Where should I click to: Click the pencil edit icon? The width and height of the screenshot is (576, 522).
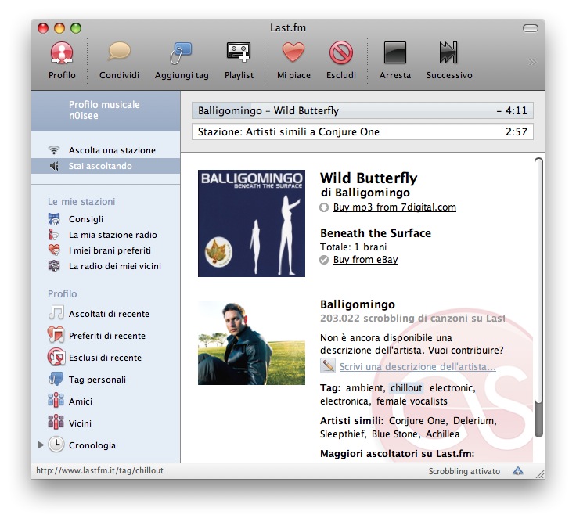click(328, 365)
